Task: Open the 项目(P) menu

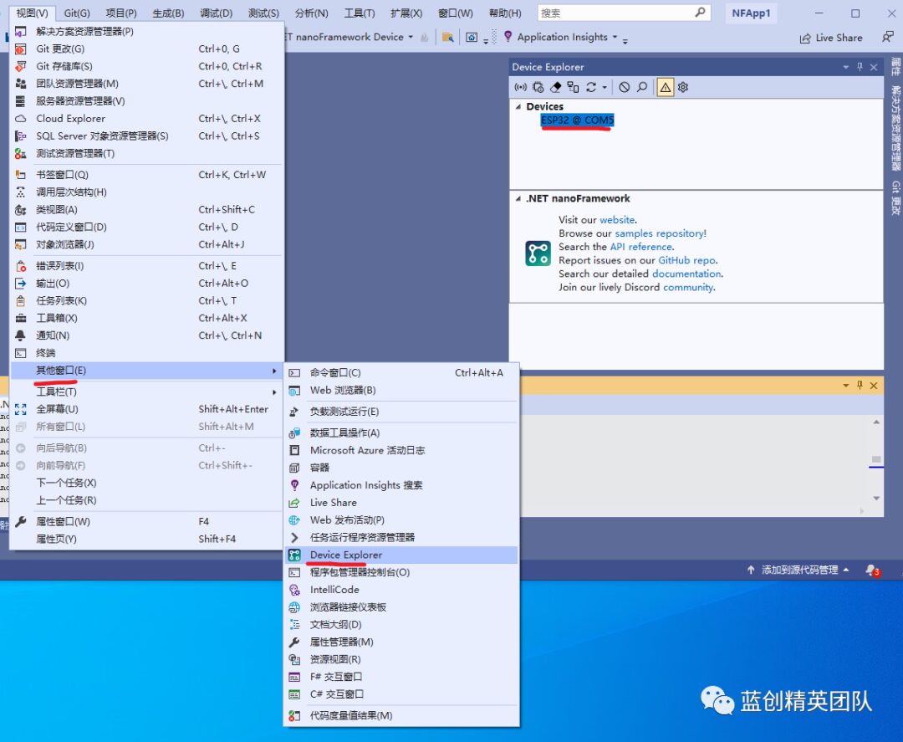Action: (121, 13)
